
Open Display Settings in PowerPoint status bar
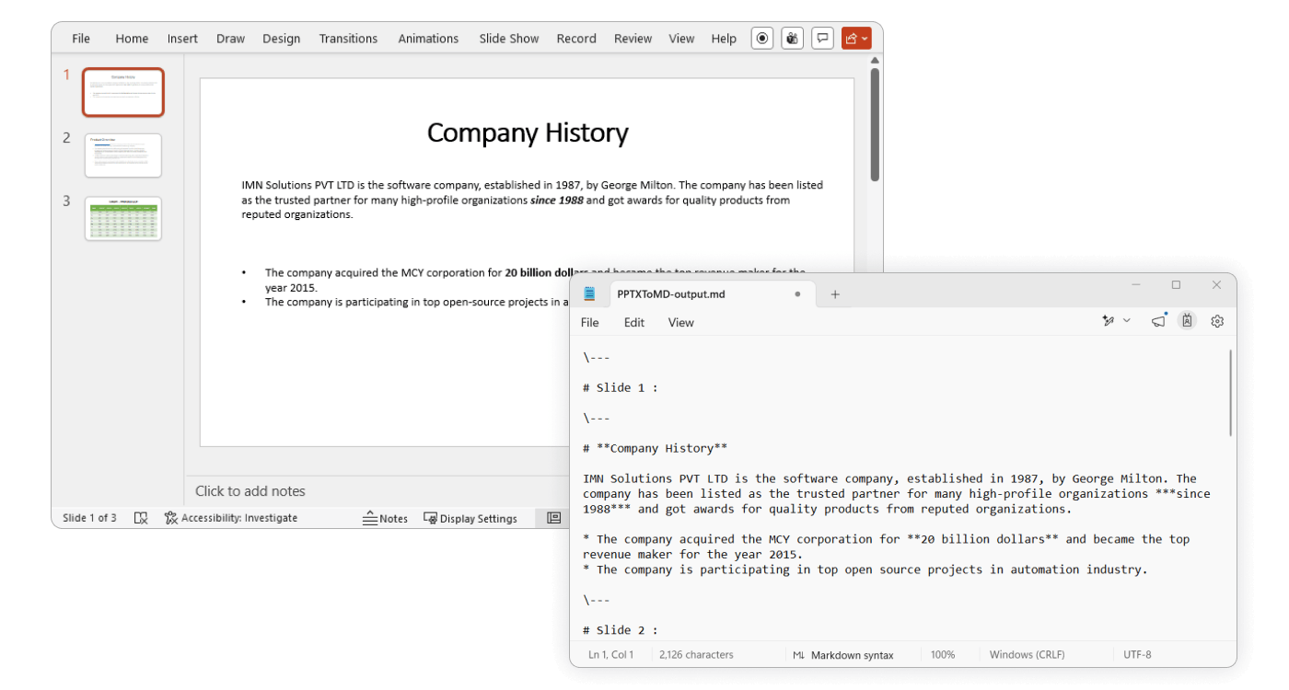[x=470, y=518]
